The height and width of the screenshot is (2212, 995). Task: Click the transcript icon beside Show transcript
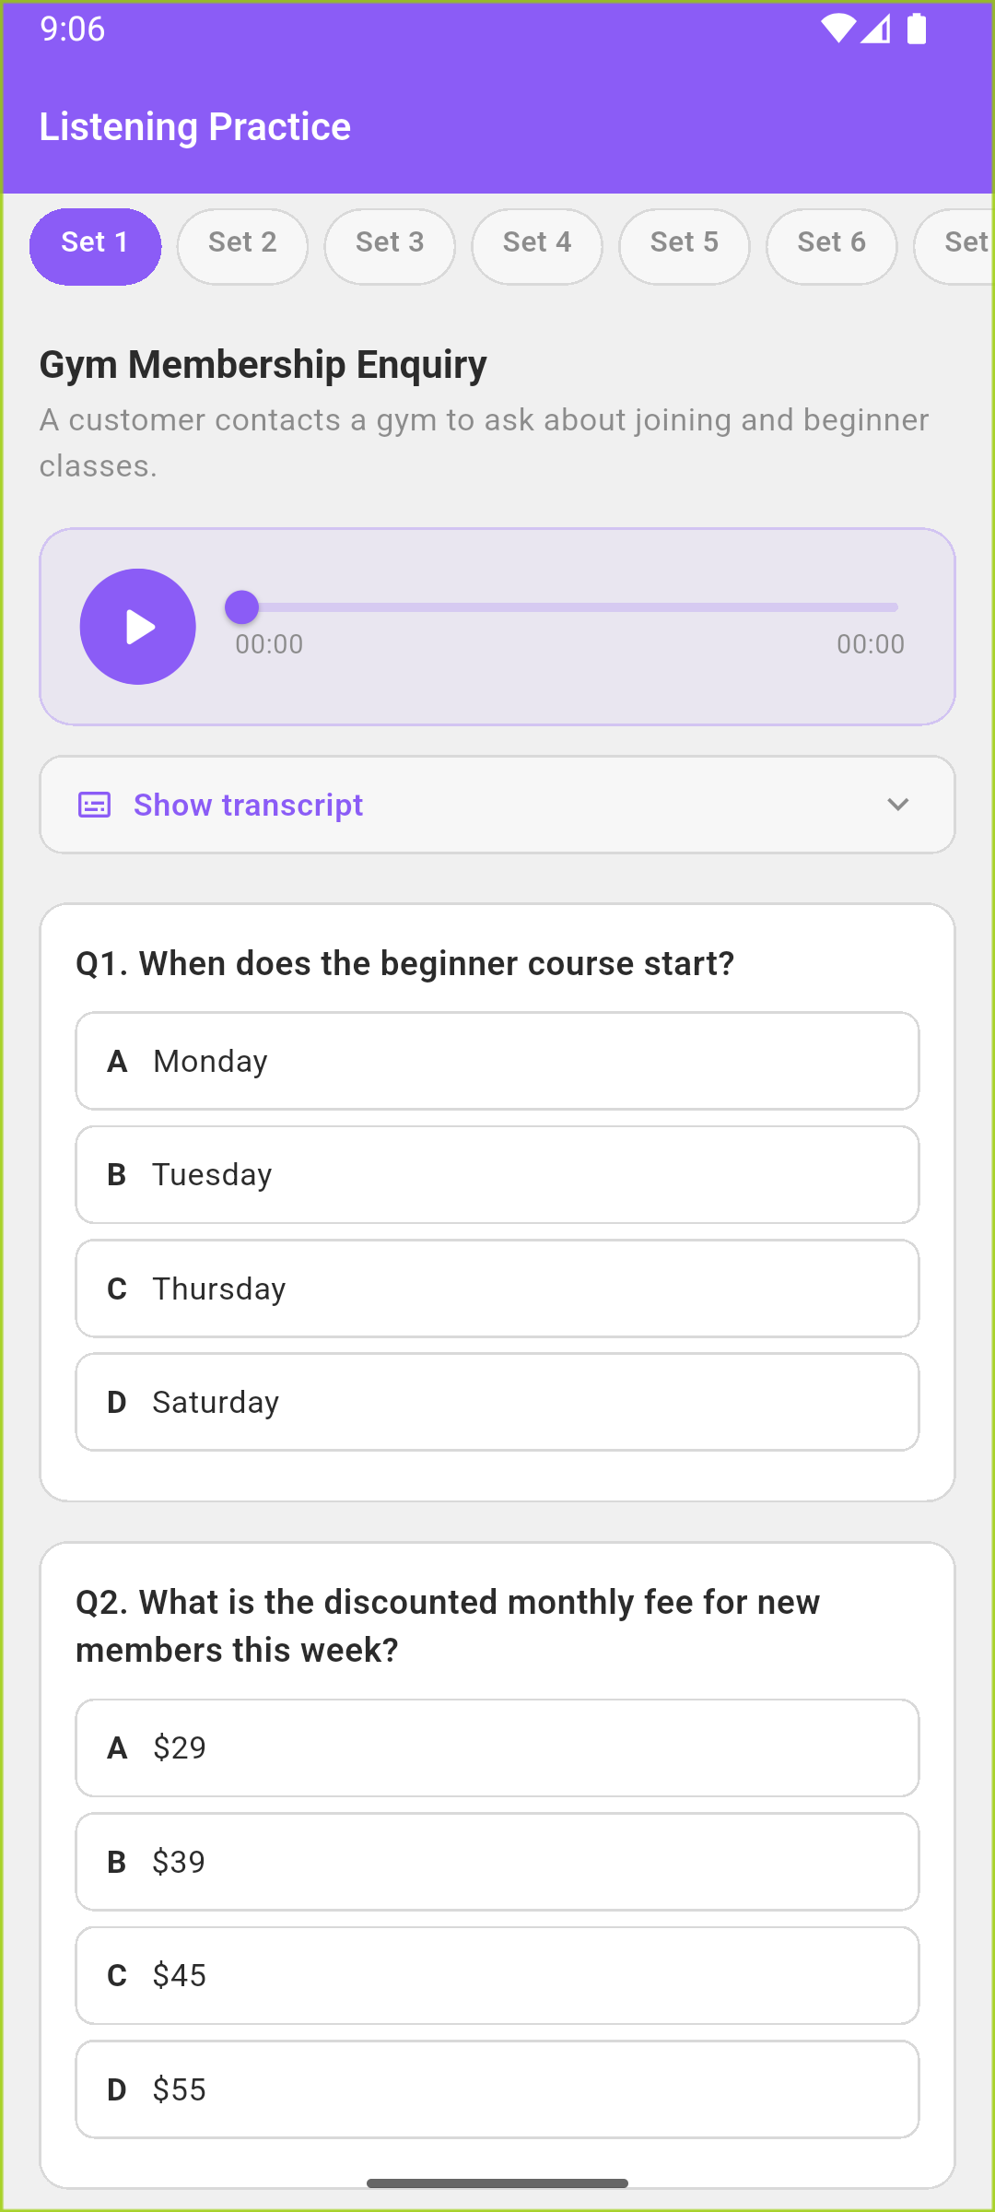pyautogui.click(x=93, y=805)
